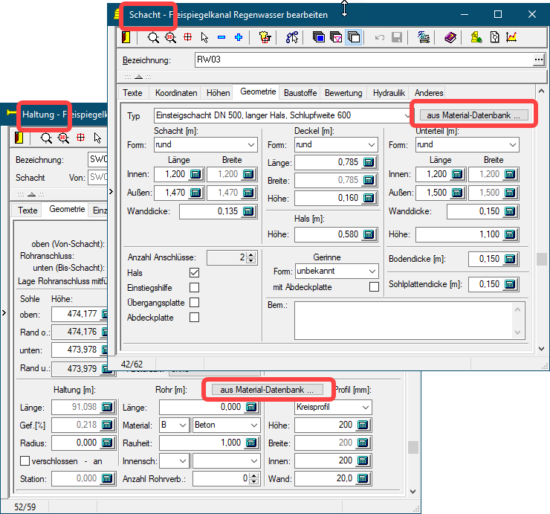Switch to the Hydraulik tab

click(x=389, y=93)
